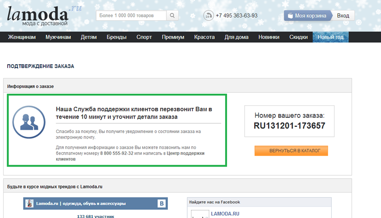Click ВЕРНУТЬСЯ В КАТАЛОГ button
This screenshot has width=381, height=218.
point(291,151)
